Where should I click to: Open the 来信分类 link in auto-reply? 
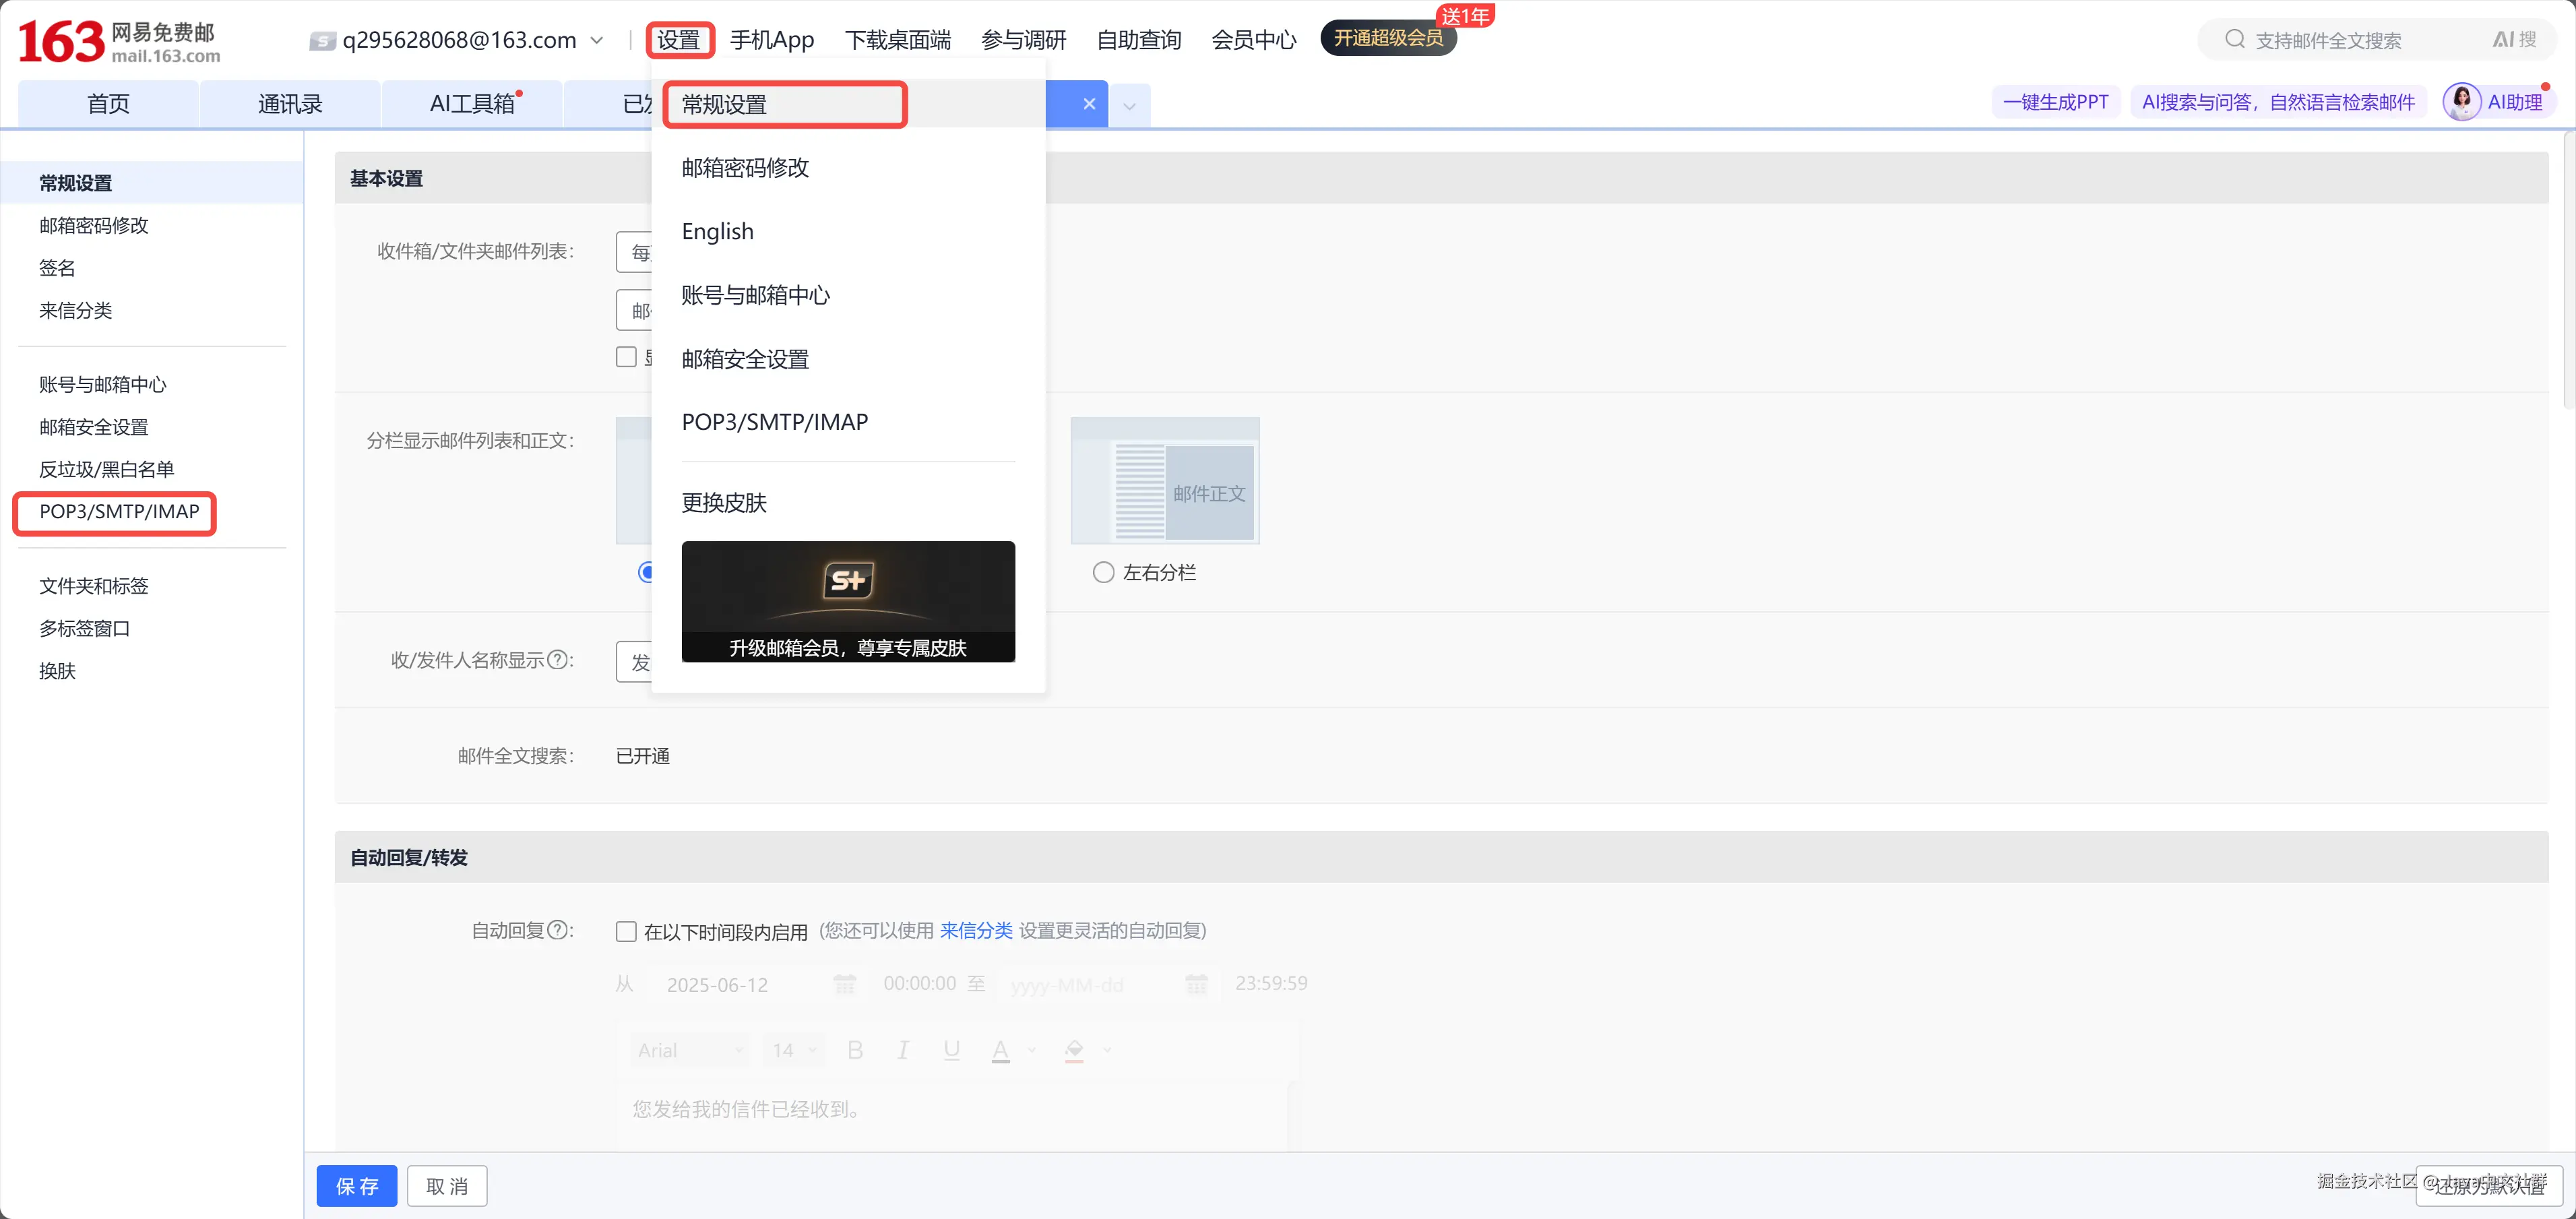(975, 930)
